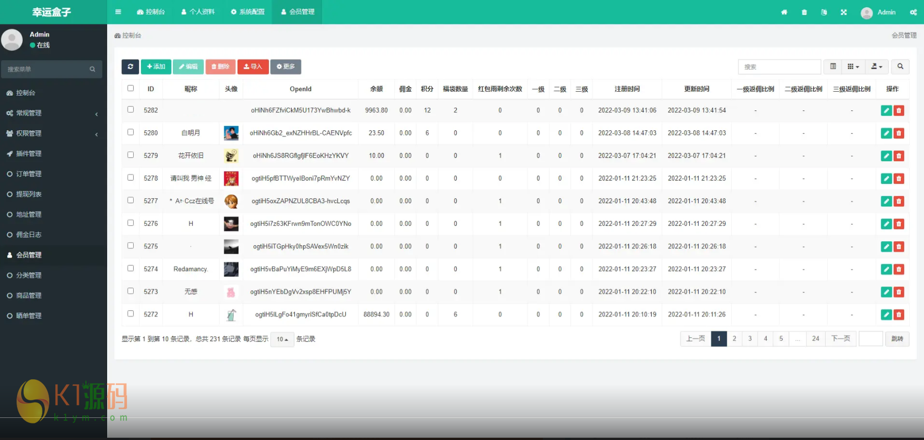Open the columns visibility dropdown
924x440 pixels.
(x=853, y=66)
